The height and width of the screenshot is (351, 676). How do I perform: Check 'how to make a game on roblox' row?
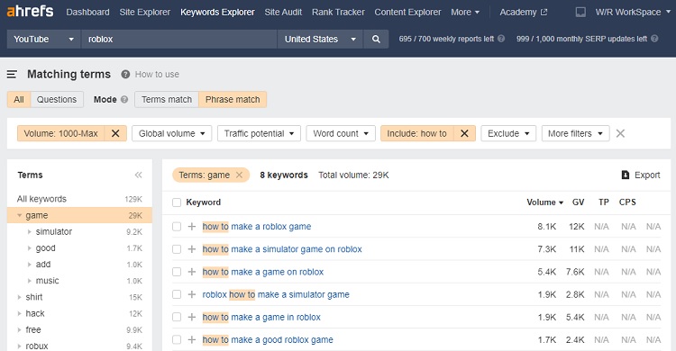click(177, 272)
